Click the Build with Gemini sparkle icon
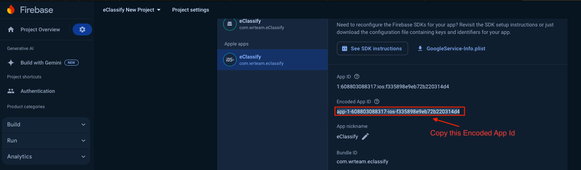 pos(11,63)
